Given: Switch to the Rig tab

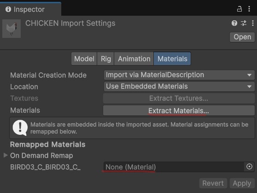Looking at the screenshot, I should click(106, 59).
